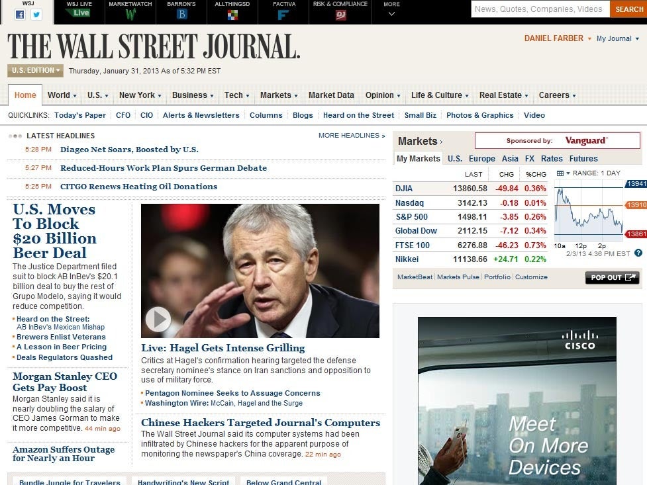
Task: Switch to Asia markets tab
Action: click(510, 159)
